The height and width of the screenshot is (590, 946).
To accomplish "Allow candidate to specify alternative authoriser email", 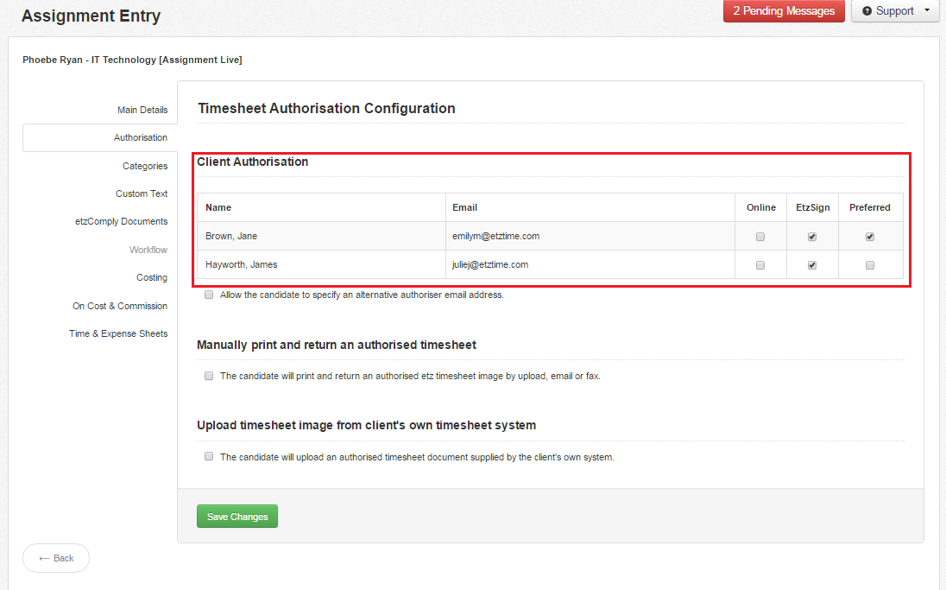I will pyautogui.click(x=209, y=295).
